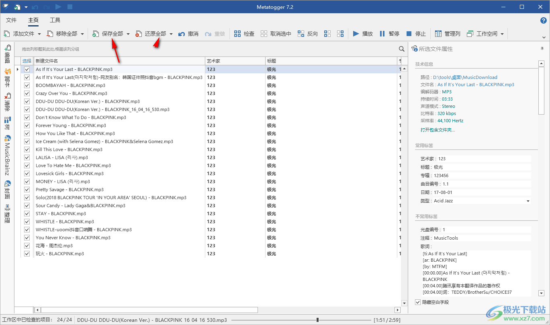Click the playback position slider in status bar
Image resolution: width=550 pixels, height=325 pixels.
click(x=317, y=320)
